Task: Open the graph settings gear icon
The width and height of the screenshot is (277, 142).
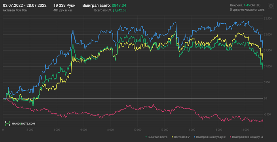Action: (271, 6)
